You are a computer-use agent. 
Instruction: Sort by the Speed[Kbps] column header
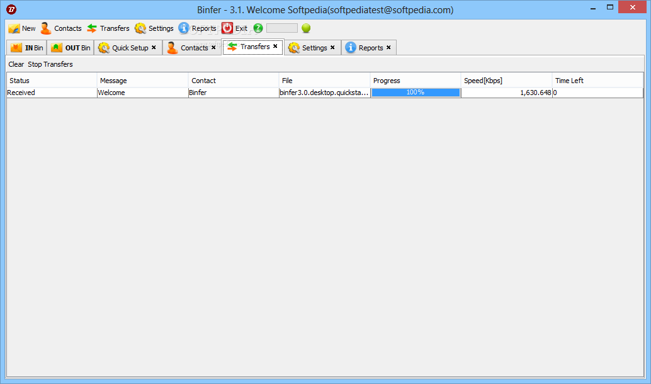(507, 81)
